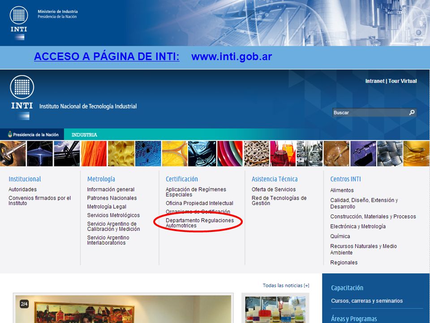
Task: Open the Asistencia Técnica menu heading
Action: (x=275, y=179)
